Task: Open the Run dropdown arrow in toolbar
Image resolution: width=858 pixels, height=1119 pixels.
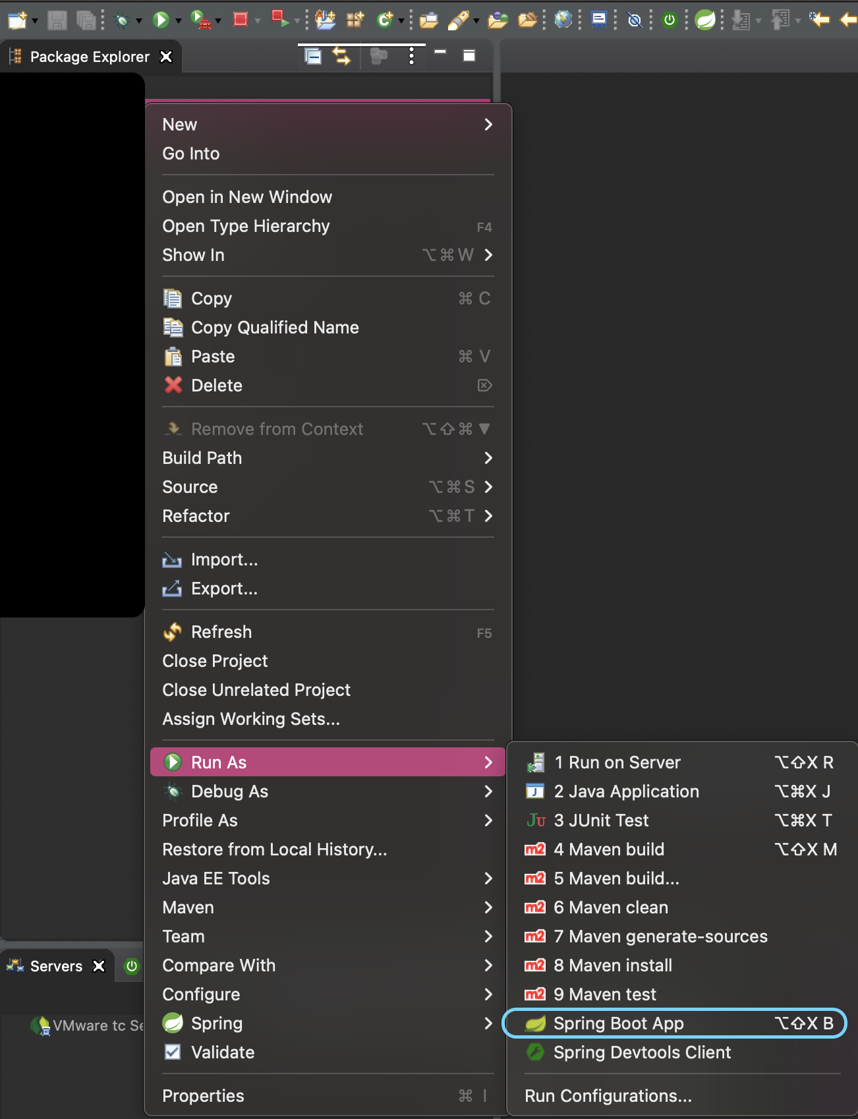Action: (x=178, y=21)
